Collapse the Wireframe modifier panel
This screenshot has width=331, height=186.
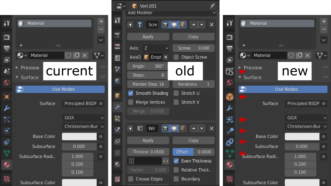130,129
